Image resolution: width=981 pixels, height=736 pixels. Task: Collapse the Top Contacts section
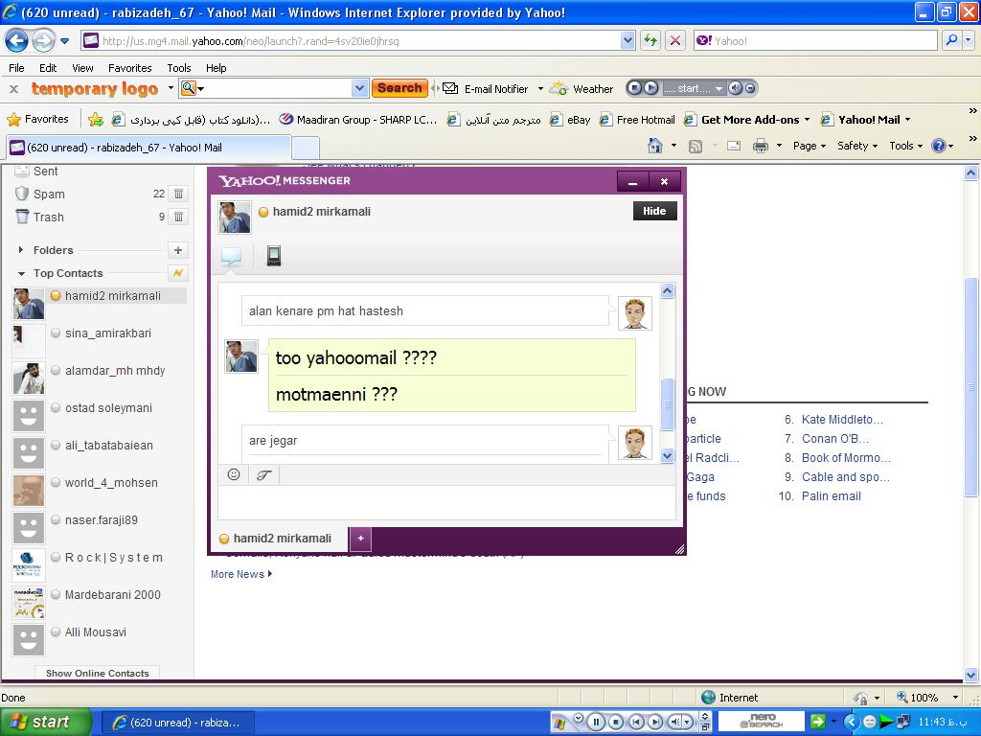[21, 273]
